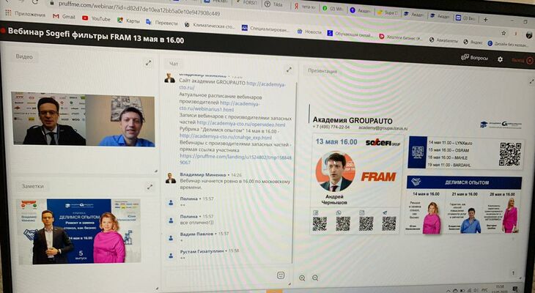Open the Вопросы questions panel

click(x=474, y=58)
